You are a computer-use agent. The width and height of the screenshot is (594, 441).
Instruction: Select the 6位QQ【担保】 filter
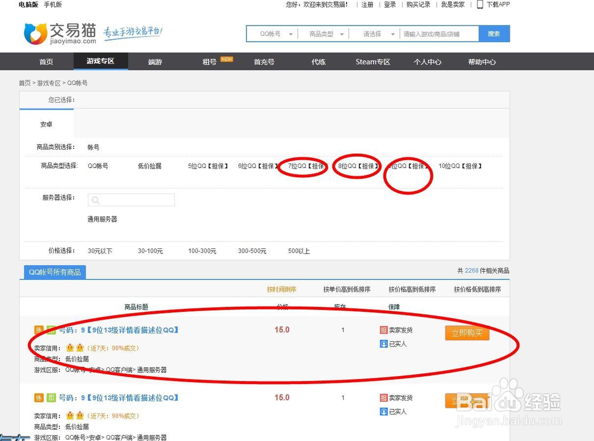point(258,166)
